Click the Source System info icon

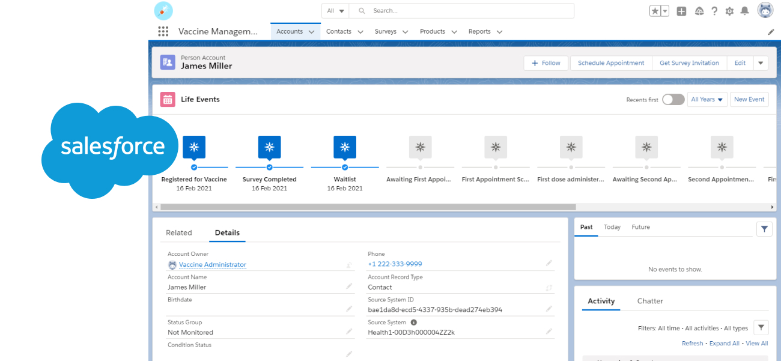(413, 323)
